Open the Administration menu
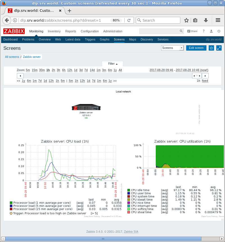The width and height of the screenshot is (225, 242). tap(113, 31)
